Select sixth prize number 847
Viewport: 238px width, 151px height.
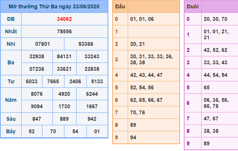pyautogui.click(x=37, y=119)
